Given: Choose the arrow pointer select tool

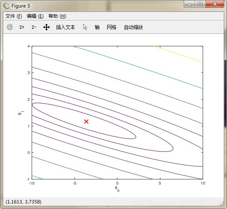Looking at the screenshot, I should 85,27.
